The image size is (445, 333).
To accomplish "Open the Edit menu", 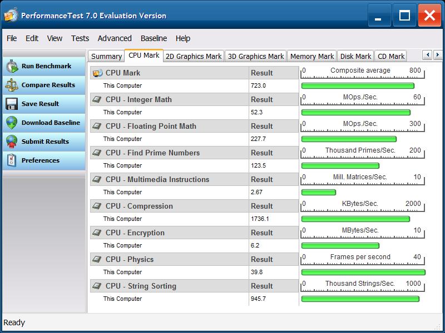I will point(32,38).
